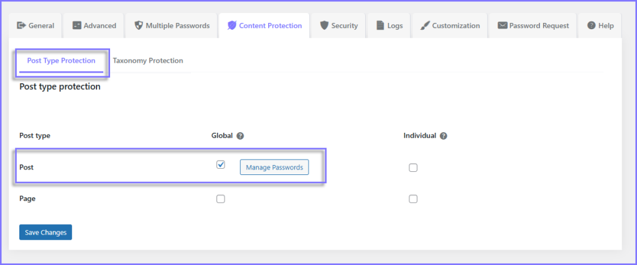Click the Security tab's shield icon
The image size is (637, 265).
tap(323, 25)
